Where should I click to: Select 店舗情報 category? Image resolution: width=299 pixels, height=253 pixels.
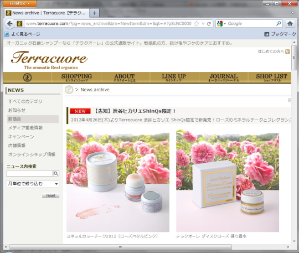point(17,146)
